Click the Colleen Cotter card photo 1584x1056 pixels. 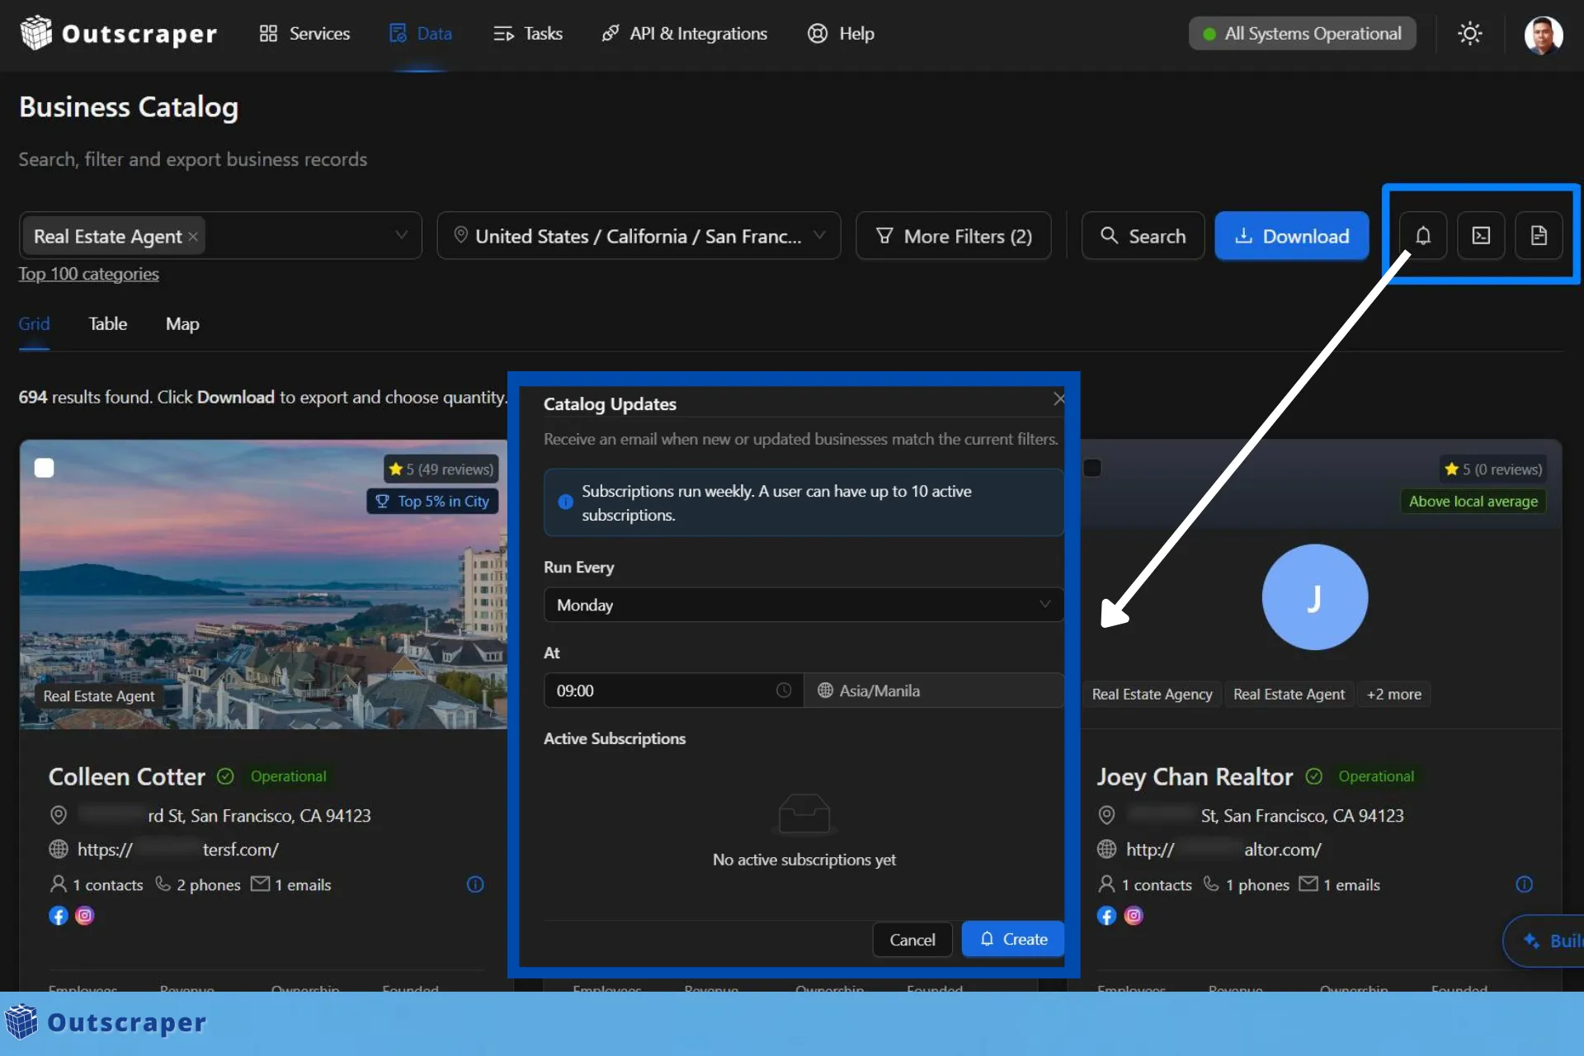click(x=263, y=584)
